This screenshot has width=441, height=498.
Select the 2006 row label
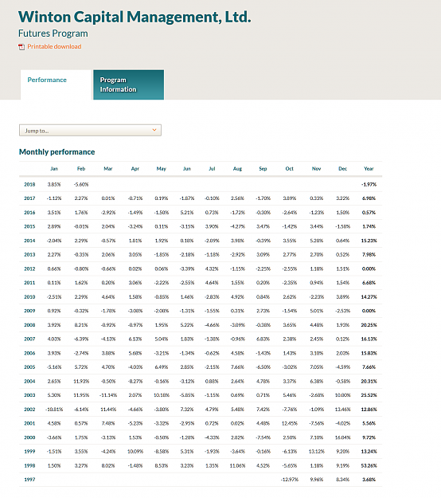(x=29, y=353)
